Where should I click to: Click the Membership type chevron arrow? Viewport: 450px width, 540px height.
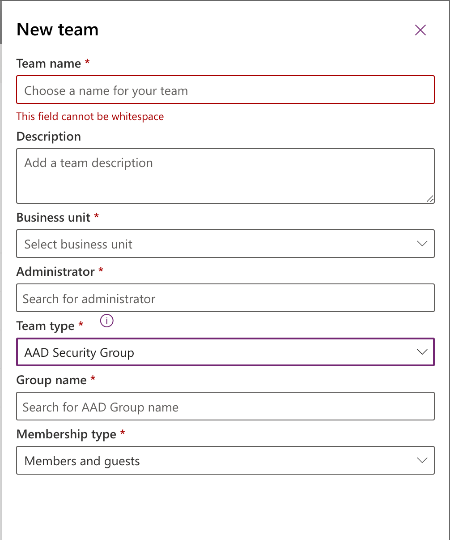pyautogui.click(x=422, y=460)
